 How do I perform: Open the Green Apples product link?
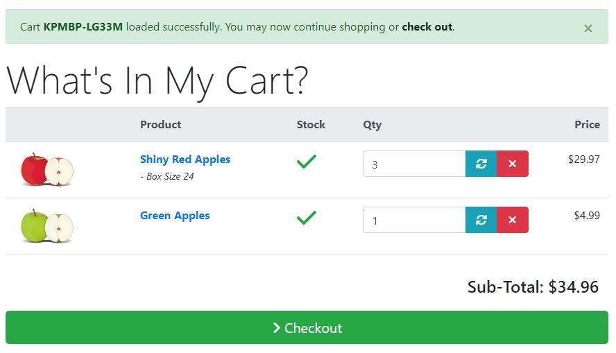tap(175, 216)
